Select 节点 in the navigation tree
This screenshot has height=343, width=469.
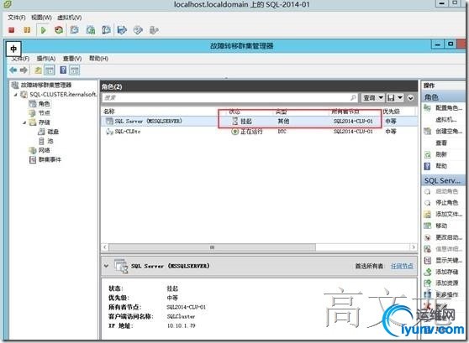click(x=44, y=113)
